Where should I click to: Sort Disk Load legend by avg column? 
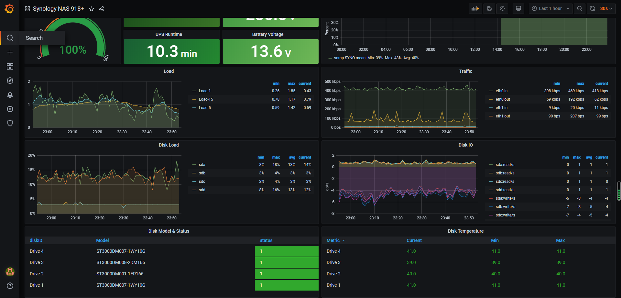[292, 157]
